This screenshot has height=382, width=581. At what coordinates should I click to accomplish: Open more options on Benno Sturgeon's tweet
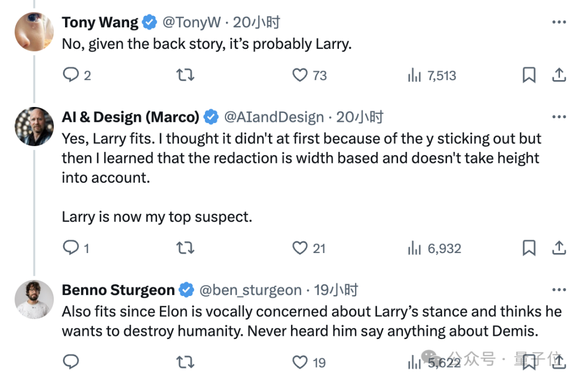559,290
